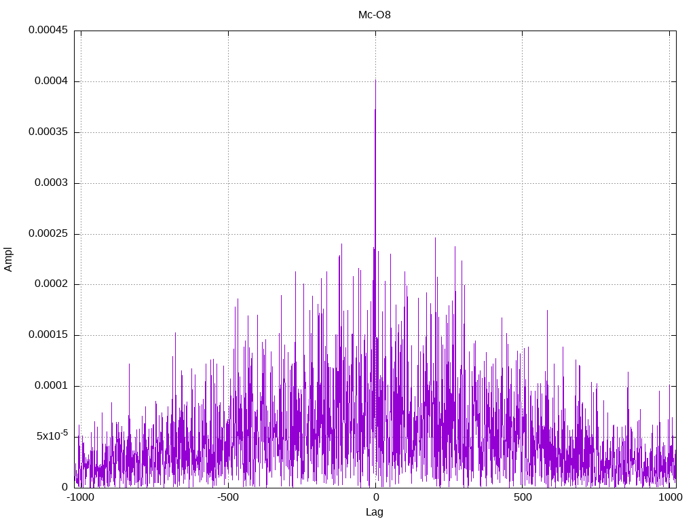Click the 500 x-axis tick label
Viewport: 695px width, 521px height.
coord(523,497)
